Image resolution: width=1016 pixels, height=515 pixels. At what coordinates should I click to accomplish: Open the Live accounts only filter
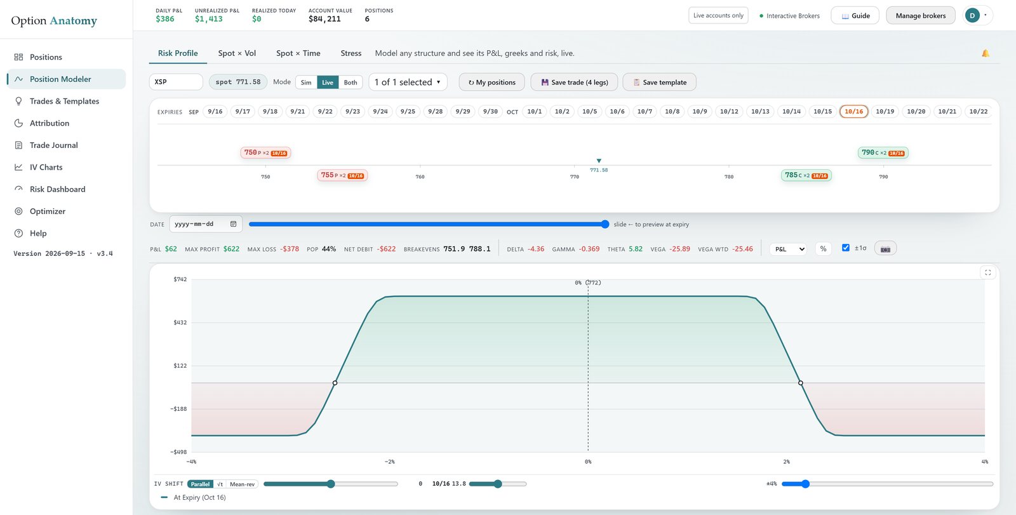point(718,16)
